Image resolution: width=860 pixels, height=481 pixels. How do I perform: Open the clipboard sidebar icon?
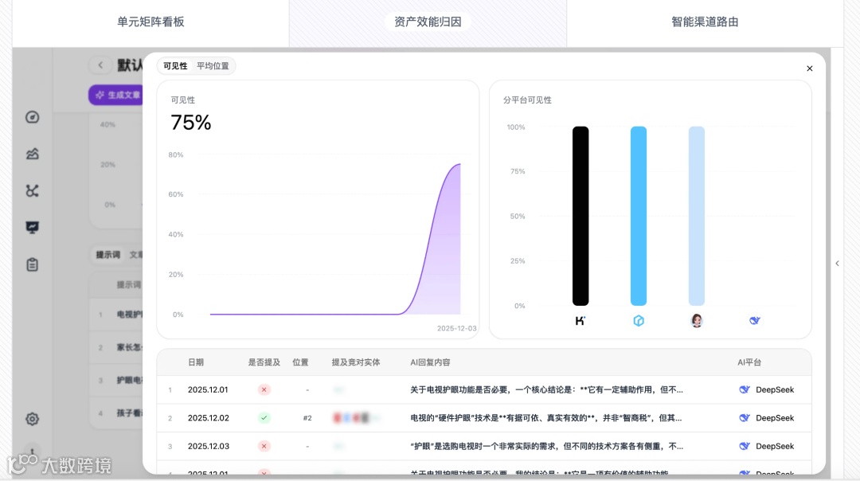tap(33, 264)
